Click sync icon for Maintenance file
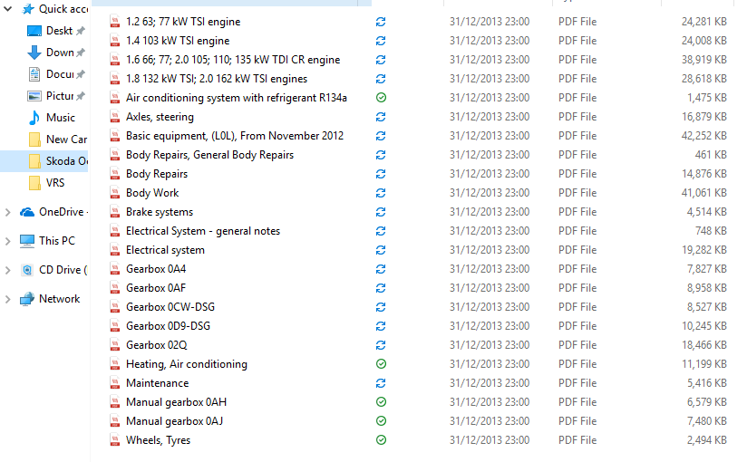Screen dimensions: 747x462 (x=381, y=383)
